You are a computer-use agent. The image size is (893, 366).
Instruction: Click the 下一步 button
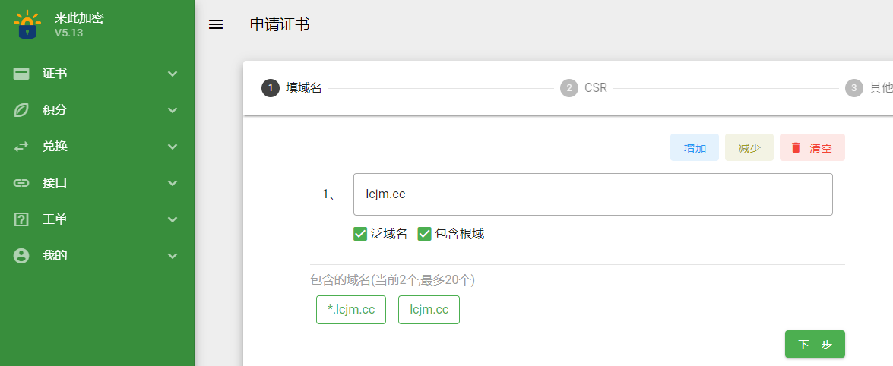[x=815, y=344]
